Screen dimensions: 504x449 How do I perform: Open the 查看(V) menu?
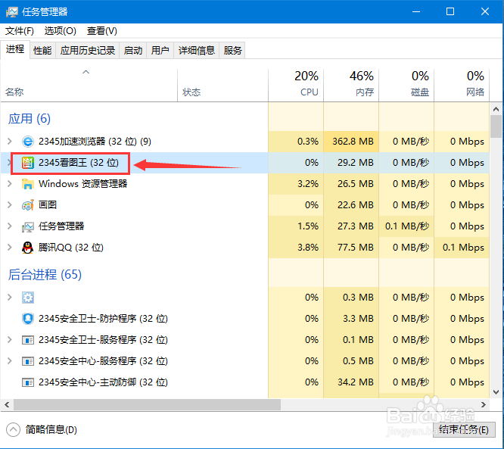pyautogui.click(x=102, y=31)
